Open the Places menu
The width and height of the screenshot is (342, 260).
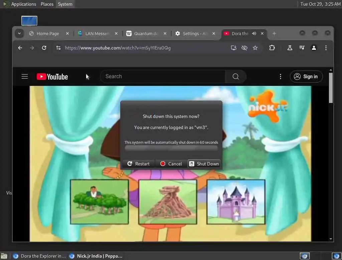pos(47,4)
